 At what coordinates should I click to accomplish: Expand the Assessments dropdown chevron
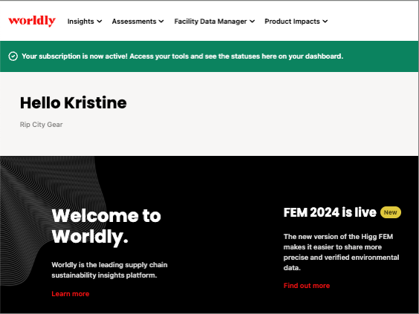(161, 22)
